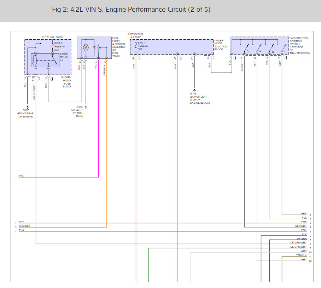Click the G107 (RIGHT REAR OF ENGINE) text
The width and height of the screenshot is (321, 288).
pyautogui.click(x=25, y=113)
